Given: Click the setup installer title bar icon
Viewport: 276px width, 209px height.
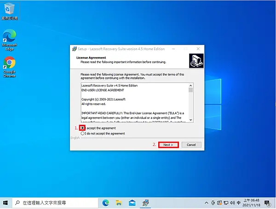Looking at the screenshot, I should (75, 49).
